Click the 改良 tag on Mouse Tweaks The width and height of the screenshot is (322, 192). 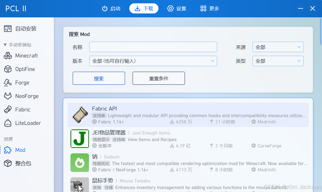(97, 188)
